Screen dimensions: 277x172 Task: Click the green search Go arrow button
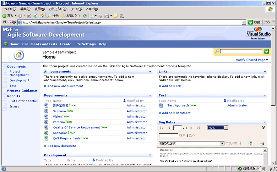(267, 51)
